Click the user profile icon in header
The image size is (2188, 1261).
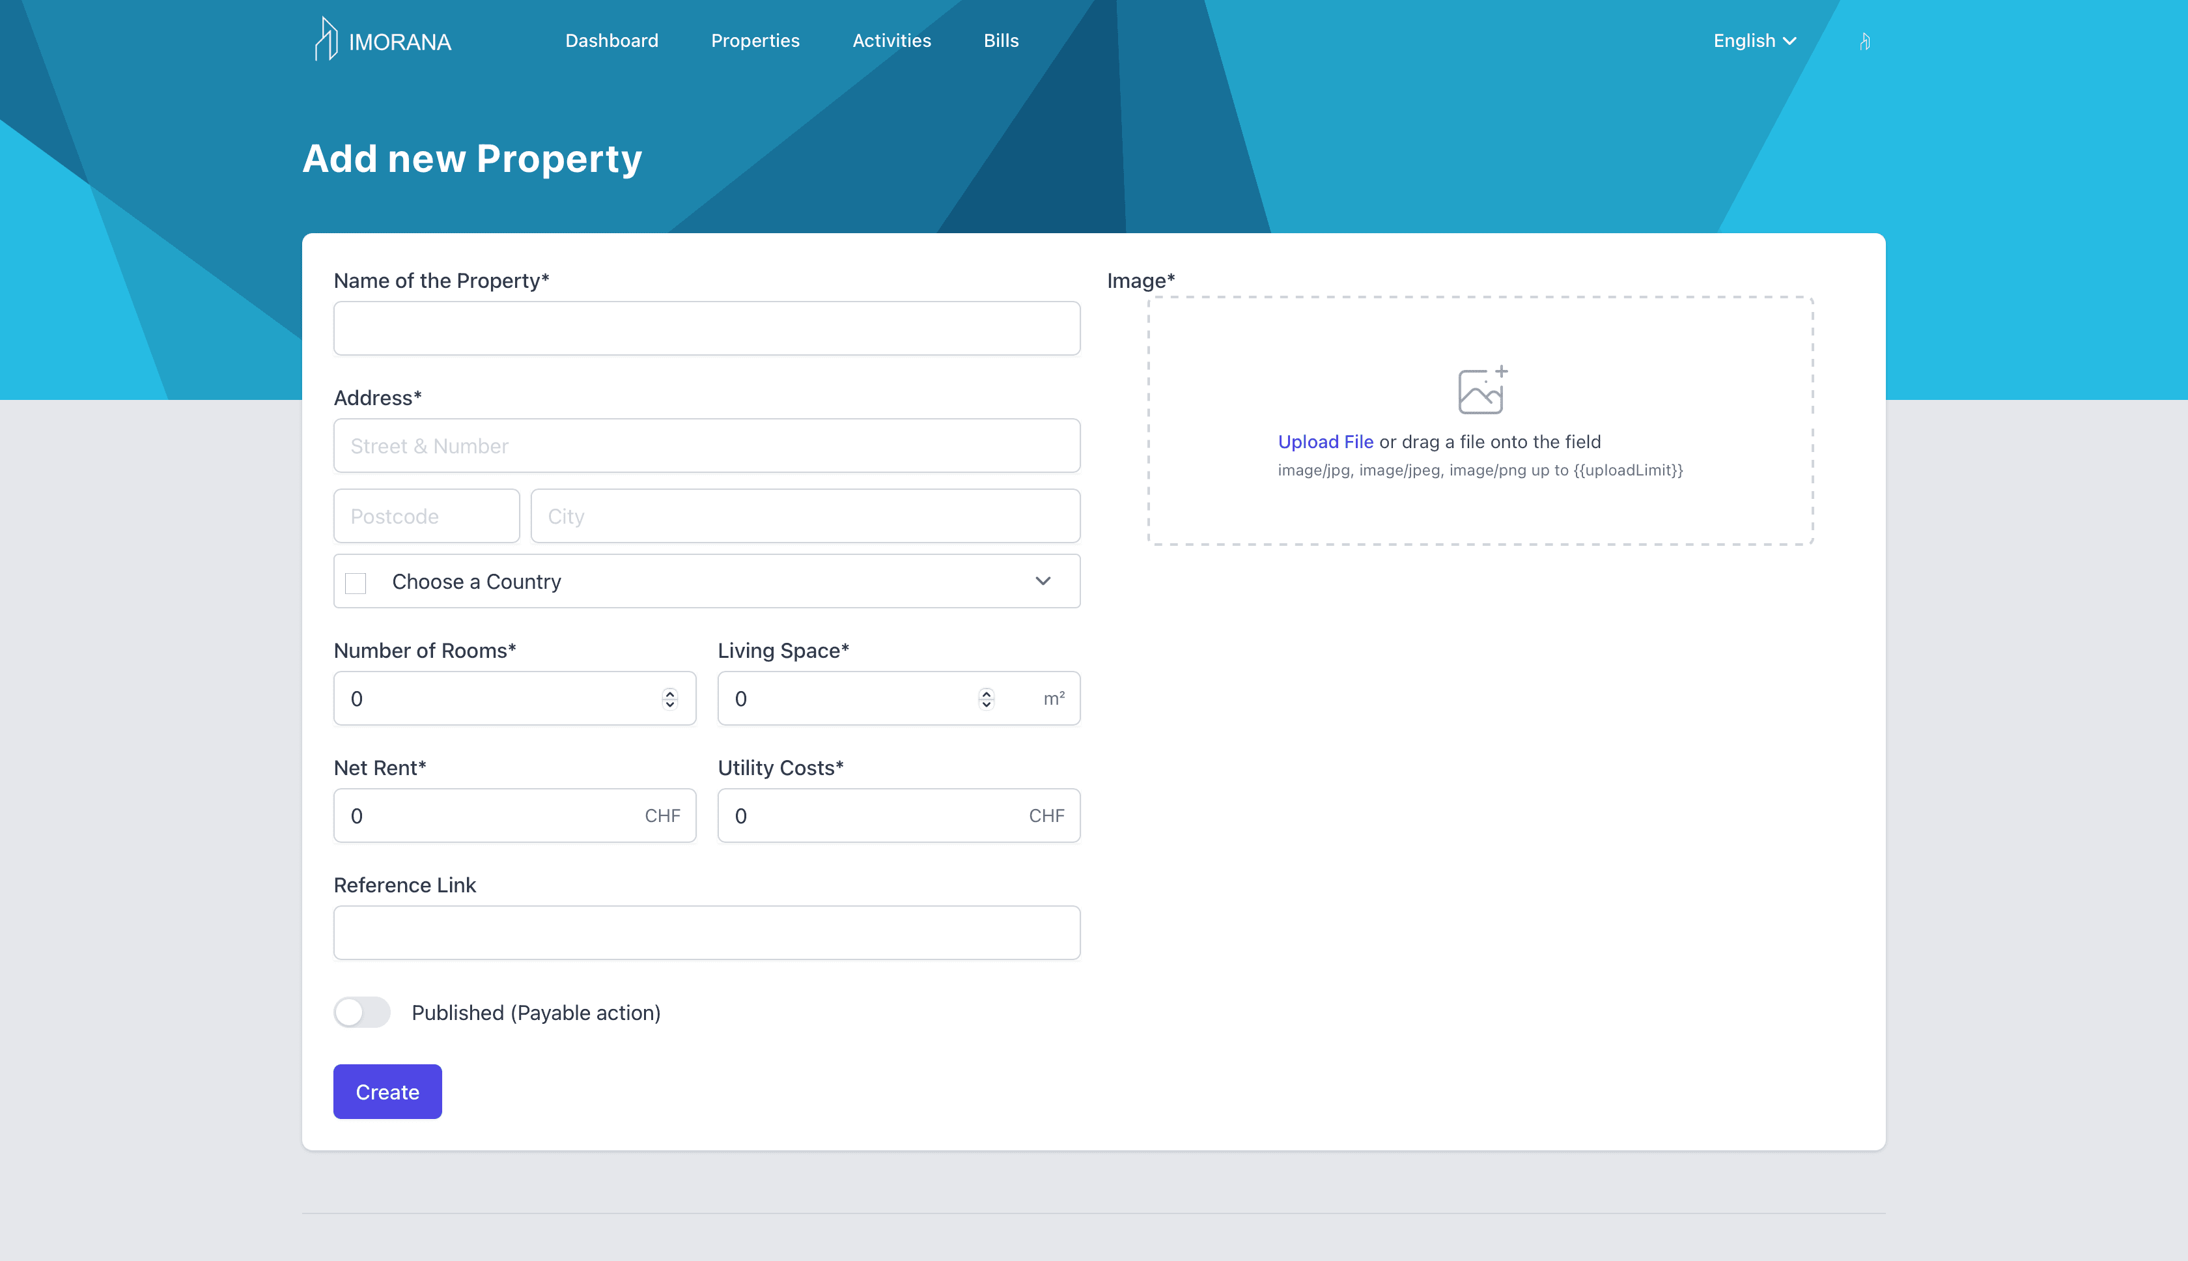(1864, 42)
